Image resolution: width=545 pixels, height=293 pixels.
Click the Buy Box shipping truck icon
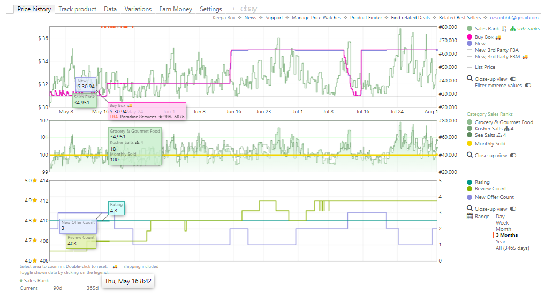coord(498,37)
